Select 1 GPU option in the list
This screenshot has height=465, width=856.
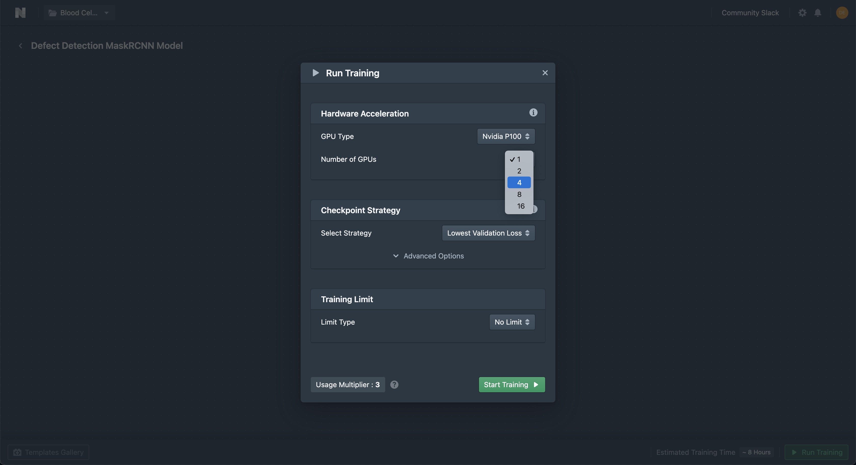point(519,159)
